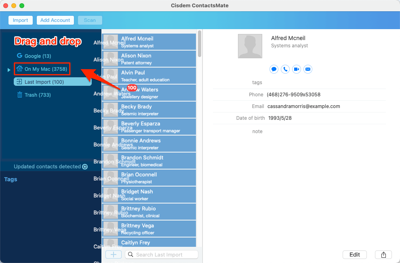
Task: Select Brandon Schmidt in the contact list
Action: tap(149, 161)
